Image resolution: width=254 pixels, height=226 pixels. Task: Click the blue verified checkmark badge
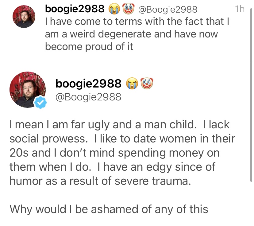[x=40, y=102]
